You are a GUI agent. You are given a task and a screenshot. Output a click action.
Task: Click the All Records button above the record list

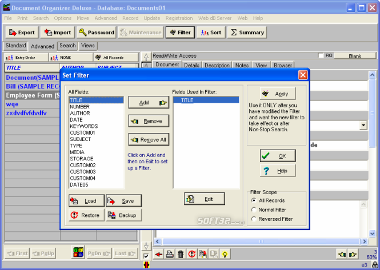(115, 58)
